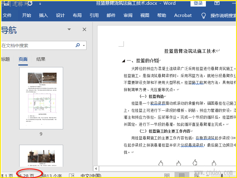Select the 结果 tab in navigation pane
The image size is (237, 178).
coord(41,59)
